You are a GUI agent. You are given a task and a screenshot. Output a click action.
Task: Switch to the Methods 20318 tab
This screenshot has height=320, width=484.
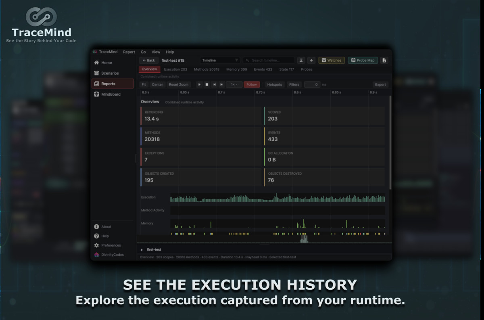[x=207, y=69]
